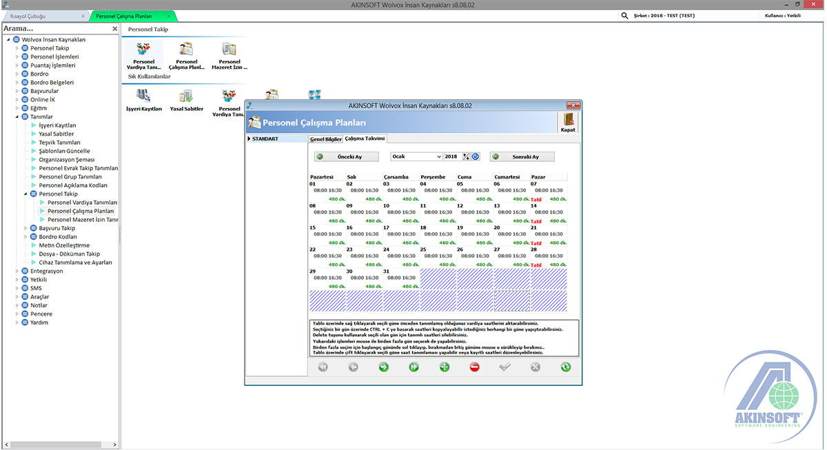Select the STANDART plan in list
Image resolution: width=827 pixels, height=450 pixels.
276,139
